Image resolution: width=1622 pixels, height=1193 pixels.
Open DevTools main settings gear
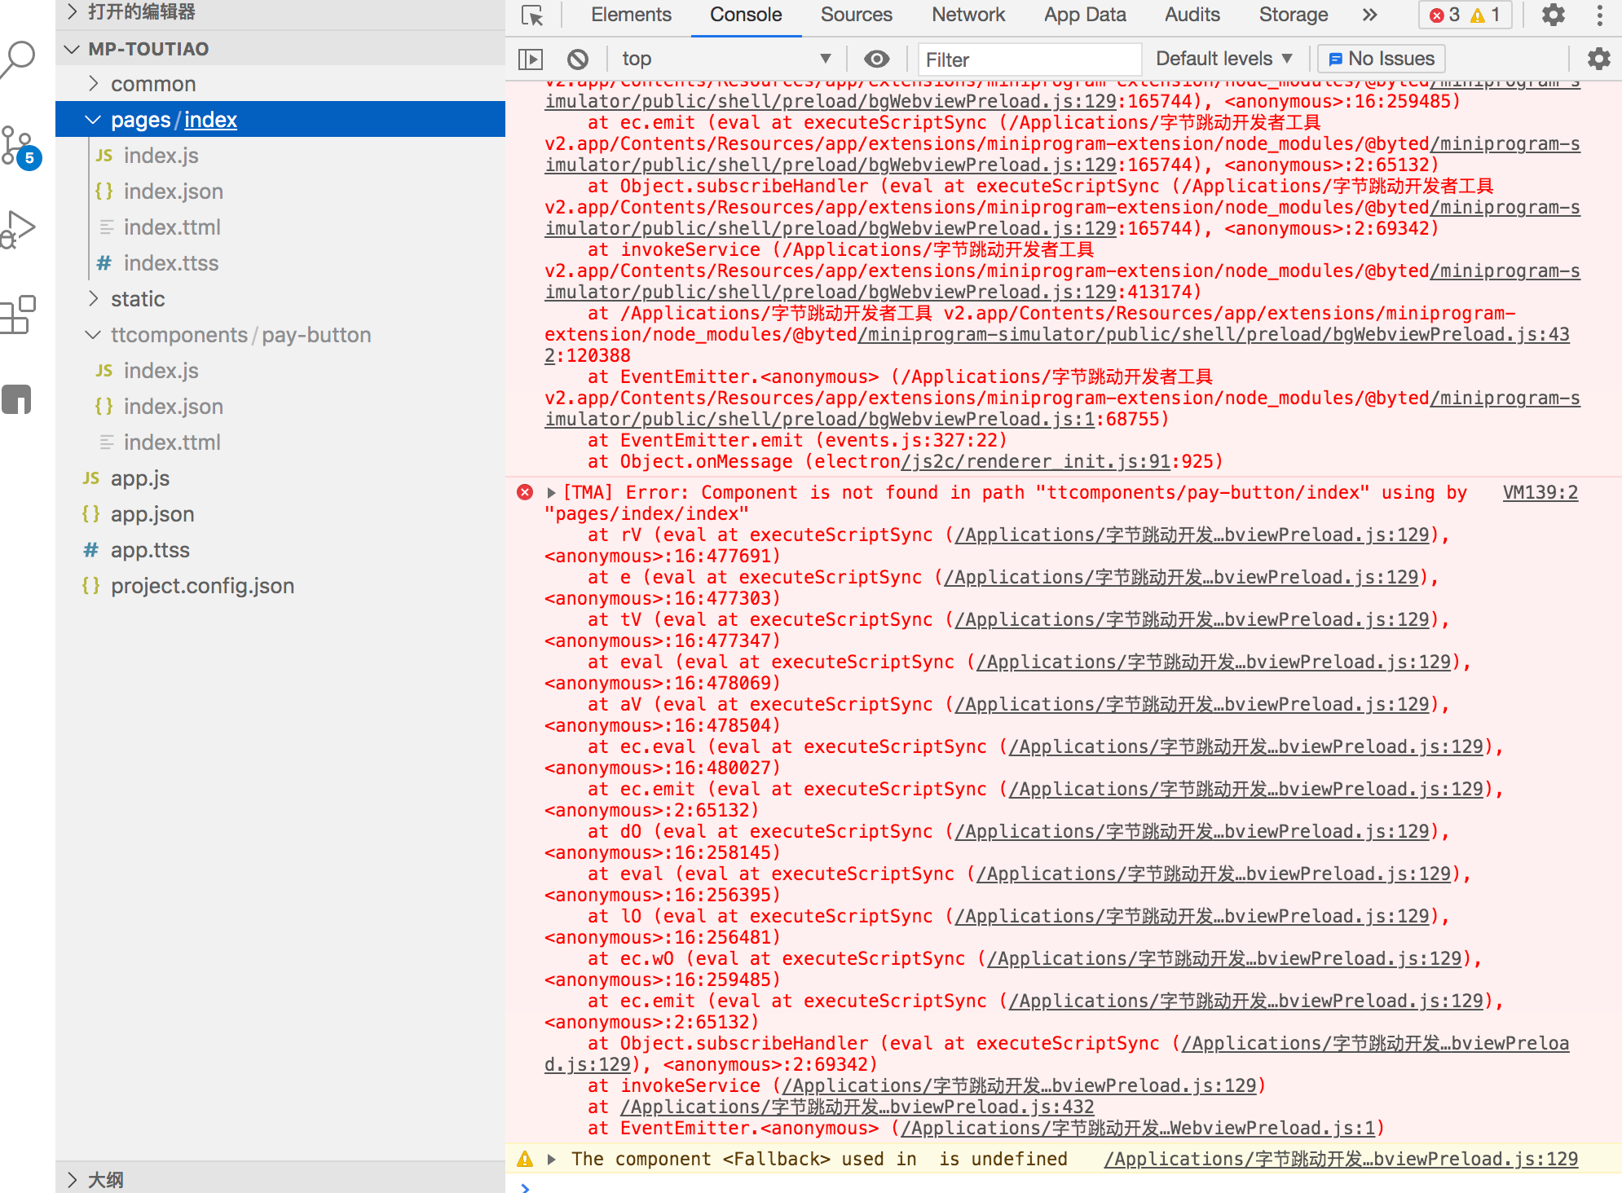point(1554,15)
